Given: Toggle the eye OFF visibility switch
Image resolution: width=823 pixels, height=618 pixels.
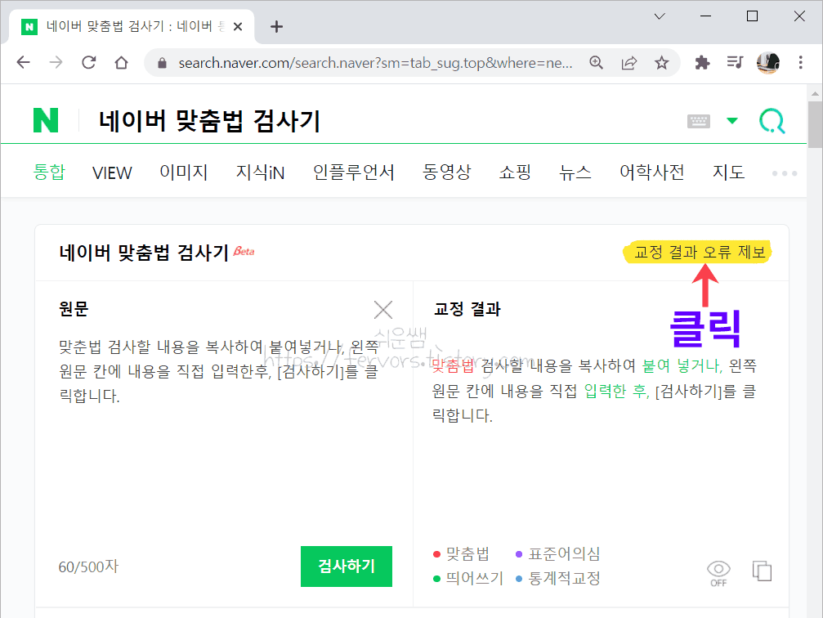Looking at the screenshot, I should (x=718, y=573).
